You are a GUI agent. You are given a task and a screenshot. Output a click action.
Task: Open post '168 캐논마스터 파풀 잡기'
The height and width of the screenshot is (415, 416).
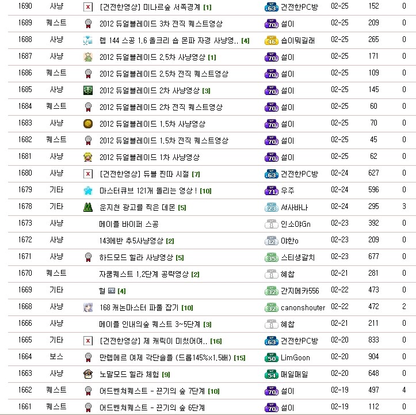pyautogui.click(x=139, y=307)
